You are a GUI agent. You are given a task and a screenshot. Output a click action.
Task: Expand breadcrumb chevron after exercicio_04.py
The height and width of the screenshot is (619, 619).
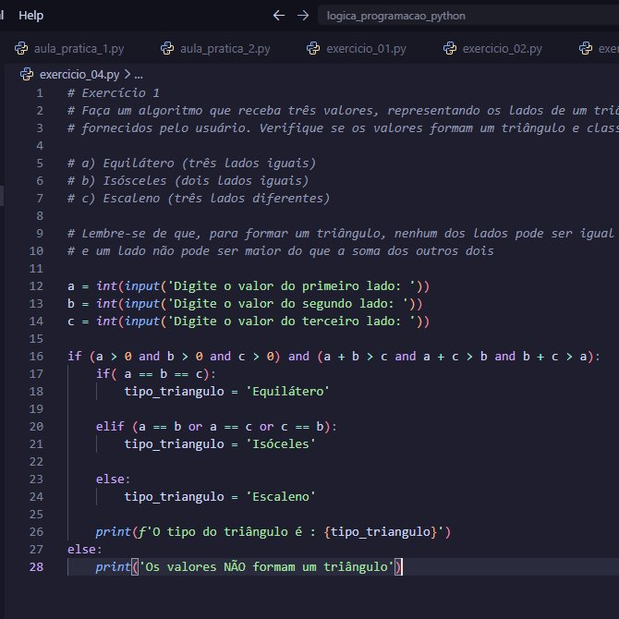[x=127, y=74]
